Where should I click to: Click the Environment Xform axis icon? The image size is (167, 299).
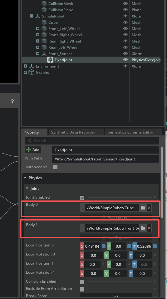click(32, 66)
